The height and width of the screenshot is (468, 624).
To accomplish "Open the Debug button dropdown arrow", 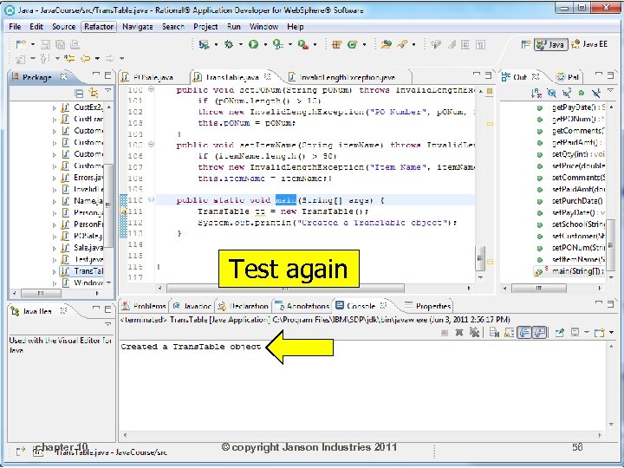I will click(x=241, y=44).
